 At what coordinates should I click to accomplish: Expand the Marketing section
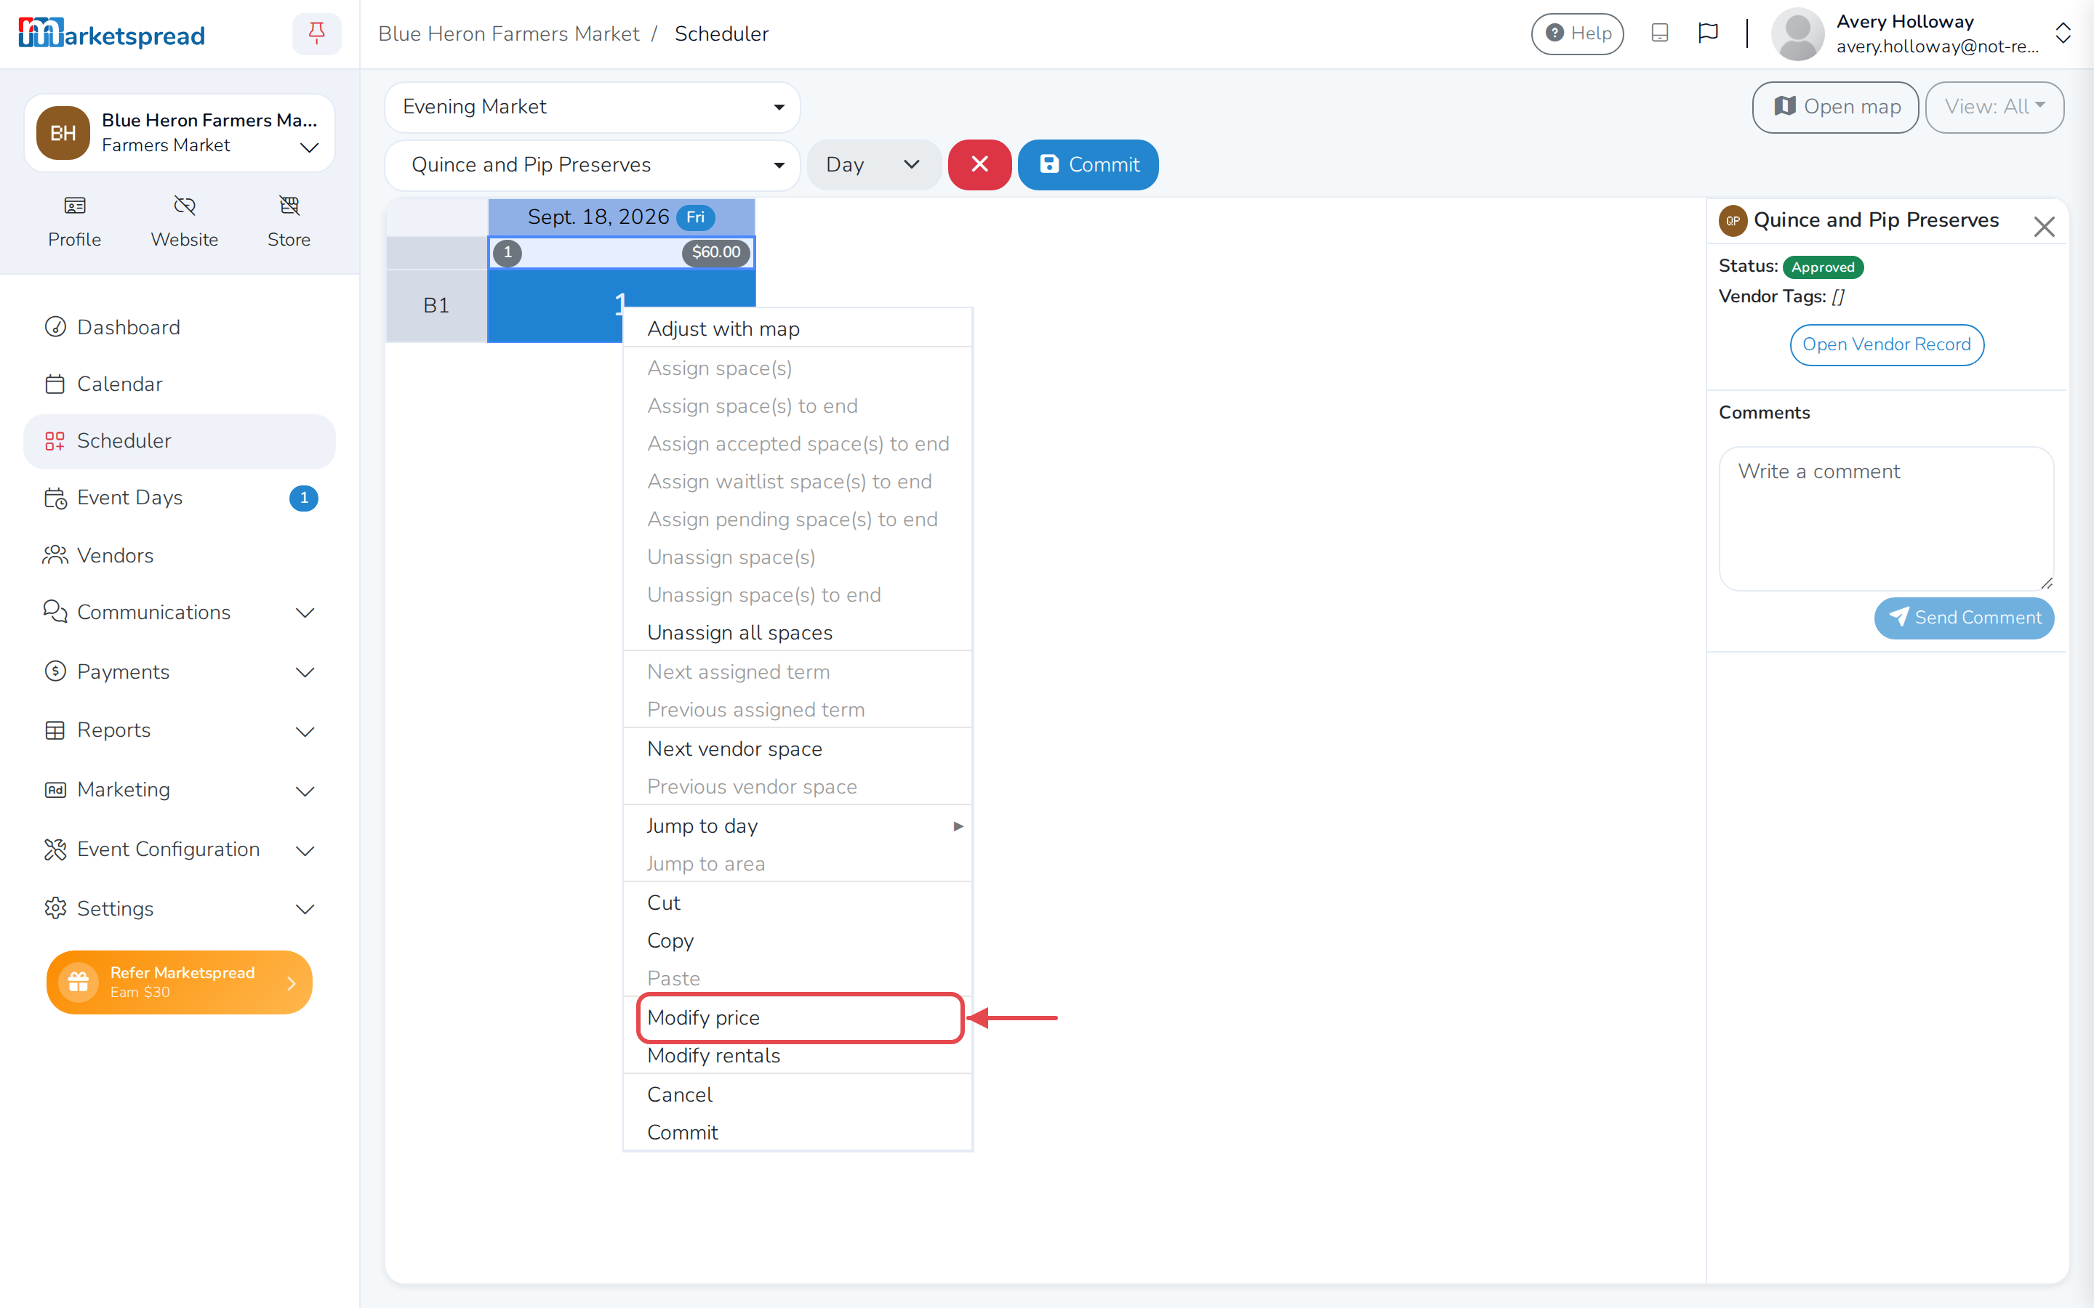click(x=179, y=790)
